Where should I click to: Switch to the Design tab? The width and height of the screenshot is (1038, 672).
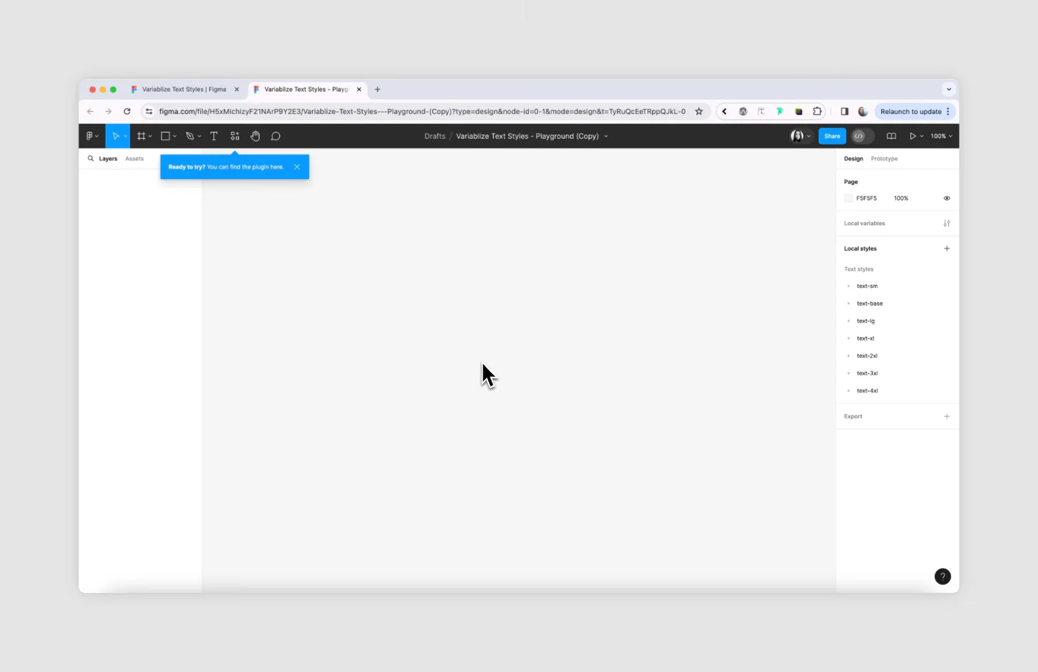pyautogui.click(x=854, y=159)
